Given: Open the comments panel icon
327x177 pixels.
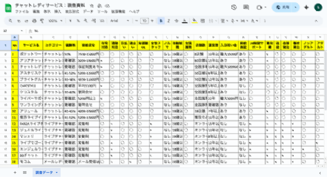Looking at the screenshot, I should pos(246,8).
